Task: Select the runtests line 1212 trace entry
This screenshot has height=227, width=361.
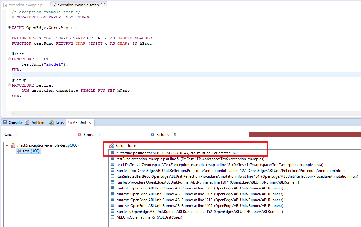Action: [x=200, y=200]
